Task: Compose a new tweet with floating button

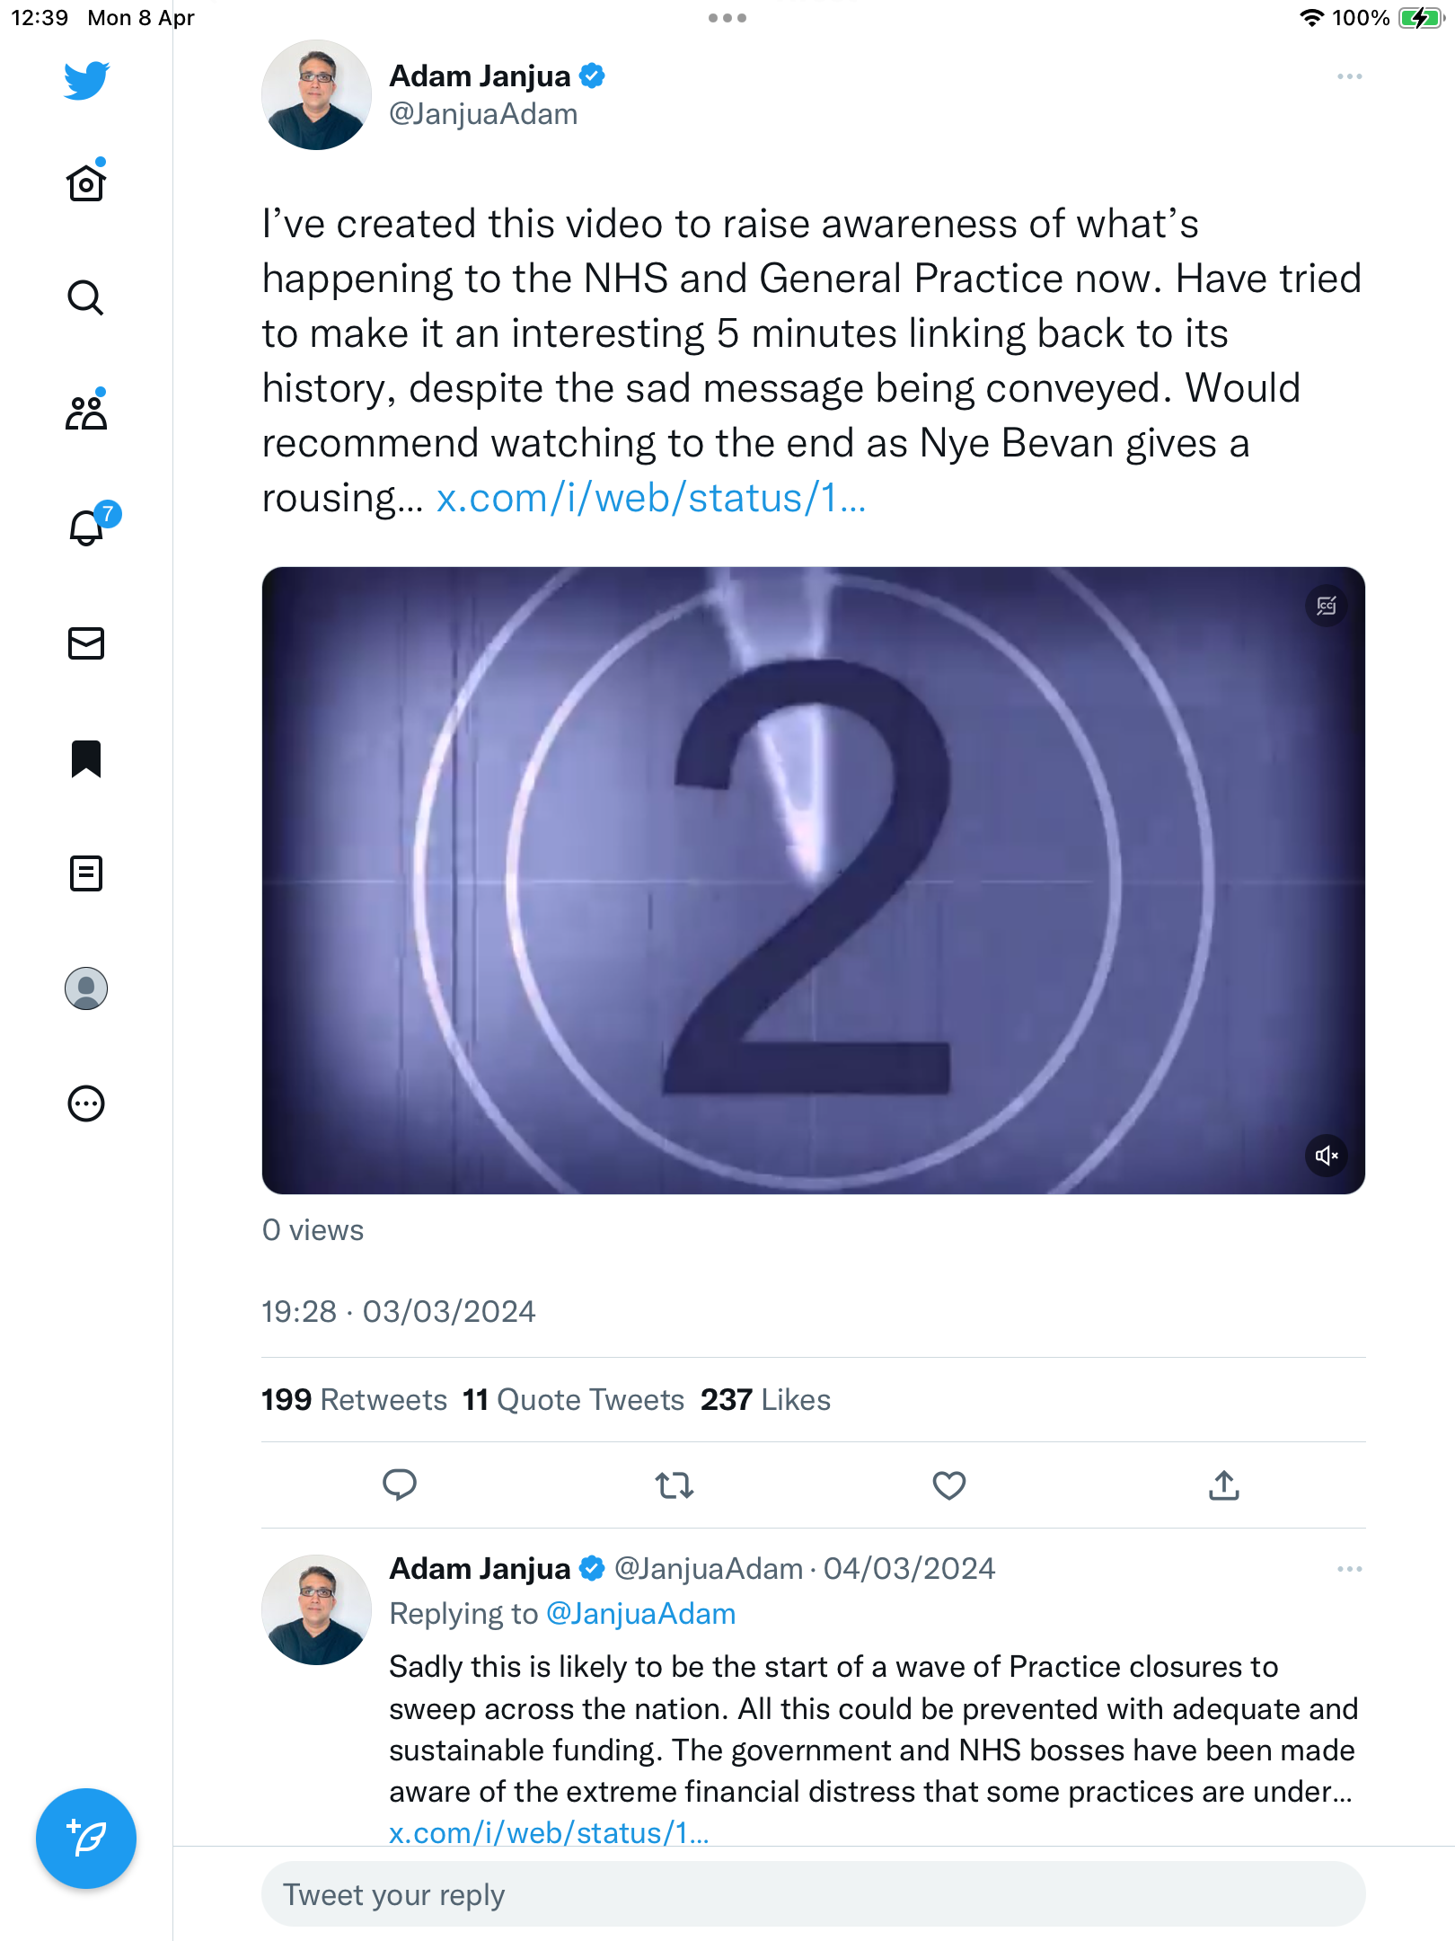Action: tap(86, 1839)
